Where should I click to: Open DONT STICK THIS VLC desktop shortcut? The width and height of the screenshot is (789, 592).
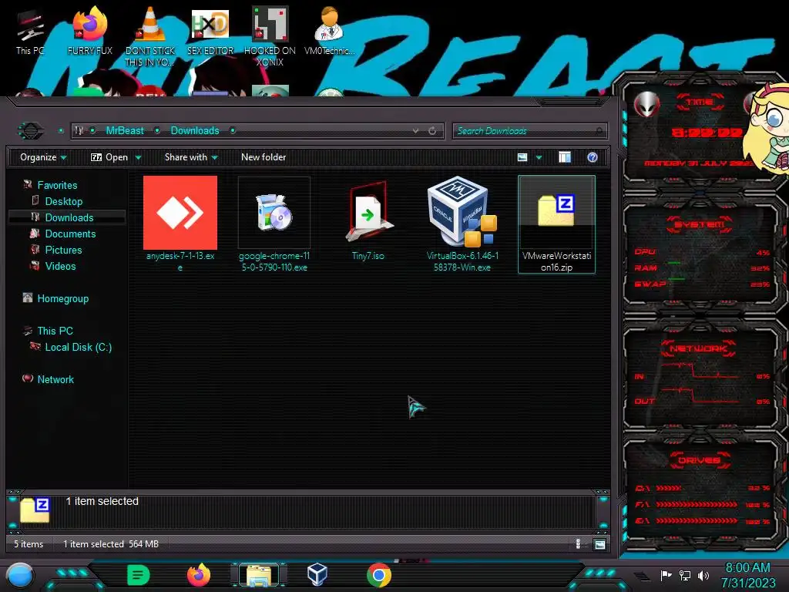(x=150, y=36)
